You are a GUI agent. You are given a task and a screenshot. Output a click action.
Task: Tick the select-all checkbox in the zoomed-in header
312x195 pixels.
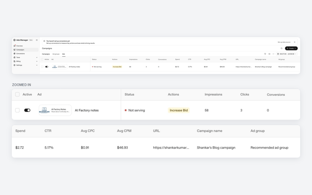click(17, 94)
